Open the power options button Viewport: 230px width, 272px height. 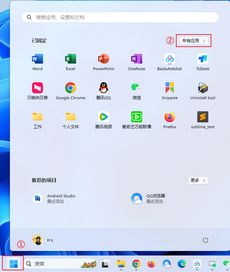pos(205,240)
